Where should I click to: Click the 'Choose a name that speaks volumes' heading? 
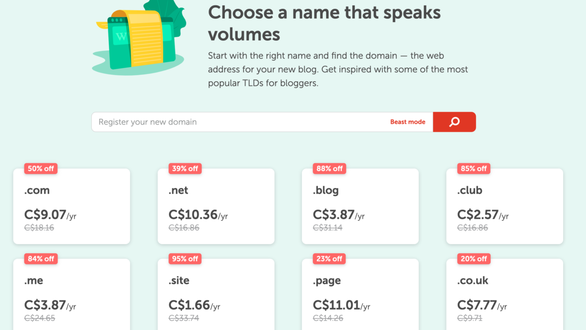324,23
